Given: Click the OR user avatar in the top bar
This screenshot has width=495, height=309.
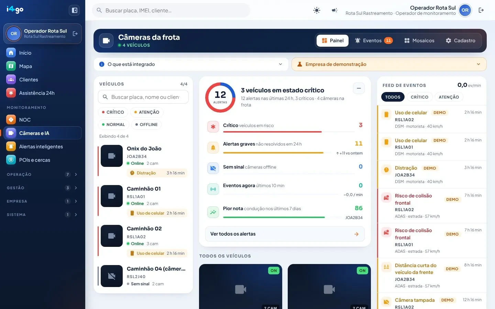Looking at the screenshot, I should [x=465, y=10].
